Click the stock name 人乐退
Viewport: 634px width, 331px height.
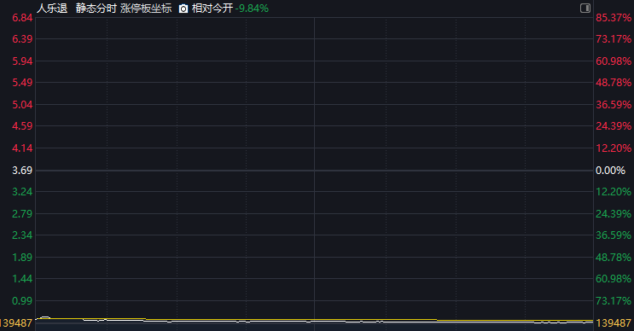tap(52, 8)
